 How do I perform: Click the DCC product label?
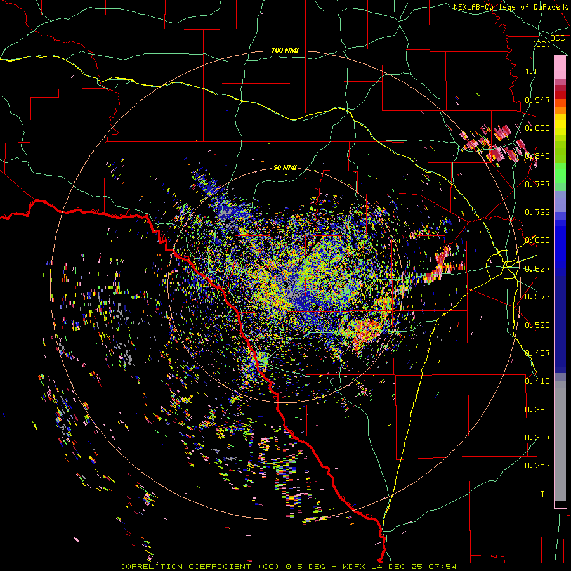pos(557,38)
